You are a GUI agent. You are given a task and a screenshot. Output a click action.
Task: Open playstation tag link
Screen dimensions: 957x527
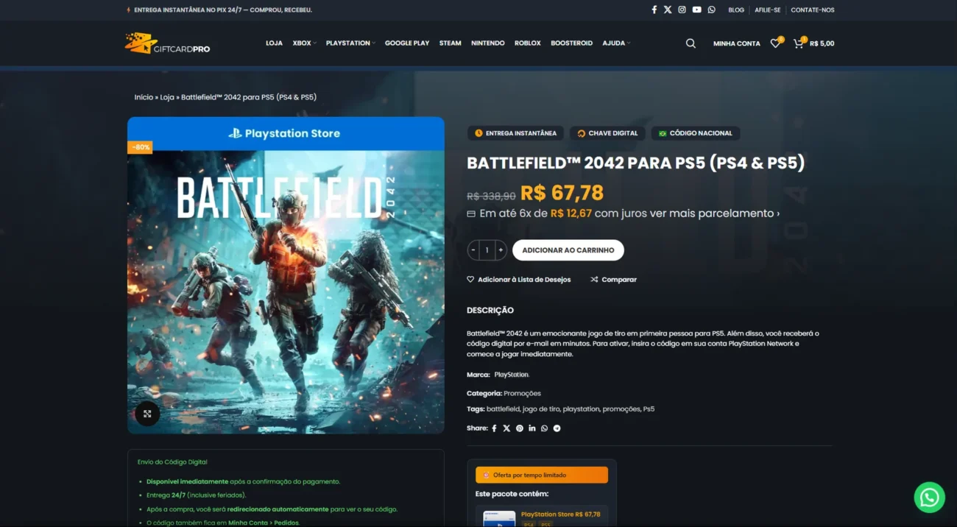click(x=582, y=409)
